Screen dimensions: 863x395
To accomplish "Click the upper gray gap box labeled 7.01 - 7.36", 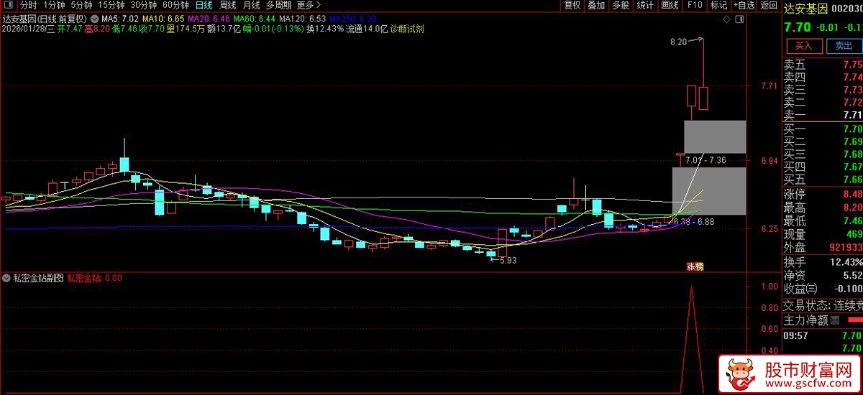I will (715, 136).
